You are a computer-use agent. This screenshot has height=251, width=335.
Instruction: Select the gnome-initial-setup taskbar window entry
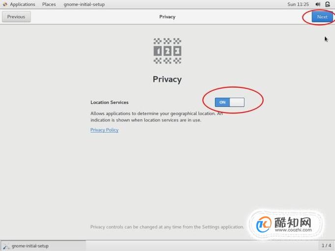pyautogui.click(x=43, y=246)
